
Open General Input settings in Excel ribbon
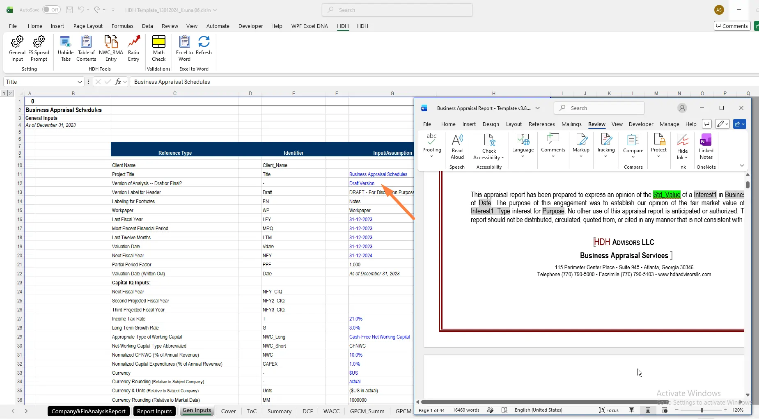point(17,48)
